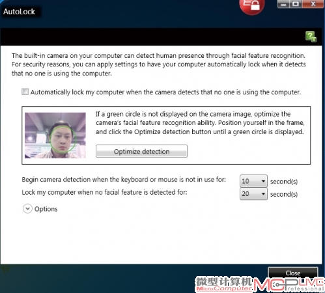The image size is (325, 293).
Task: Click the Close button at the bottom
Action: 293,273
